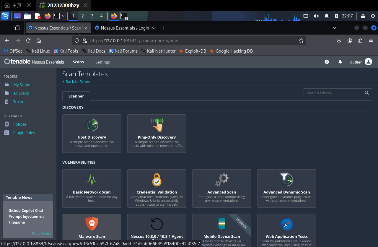Viewport: 378px width, 247px height.
Task: Open a new Firefox tab
Action: click(x=164, y=28)
